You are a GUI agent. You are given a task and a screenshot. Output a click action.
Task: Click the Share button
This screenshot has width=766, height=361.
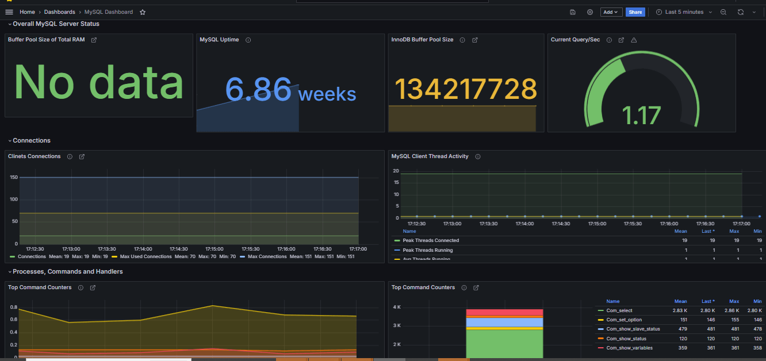coord(635,12)
